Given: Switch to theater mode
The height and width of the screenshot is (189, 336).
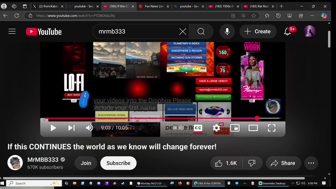Looking at the screenshot, I should [253, 128].
